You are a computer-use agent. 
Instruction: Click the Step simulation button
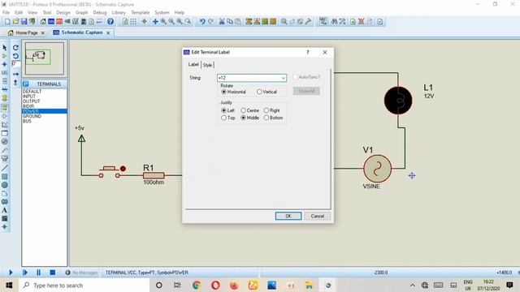point(25,273)
